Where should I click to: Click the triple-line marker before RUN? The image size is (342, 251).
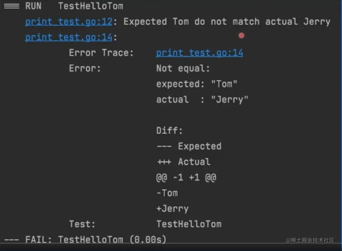12,6
